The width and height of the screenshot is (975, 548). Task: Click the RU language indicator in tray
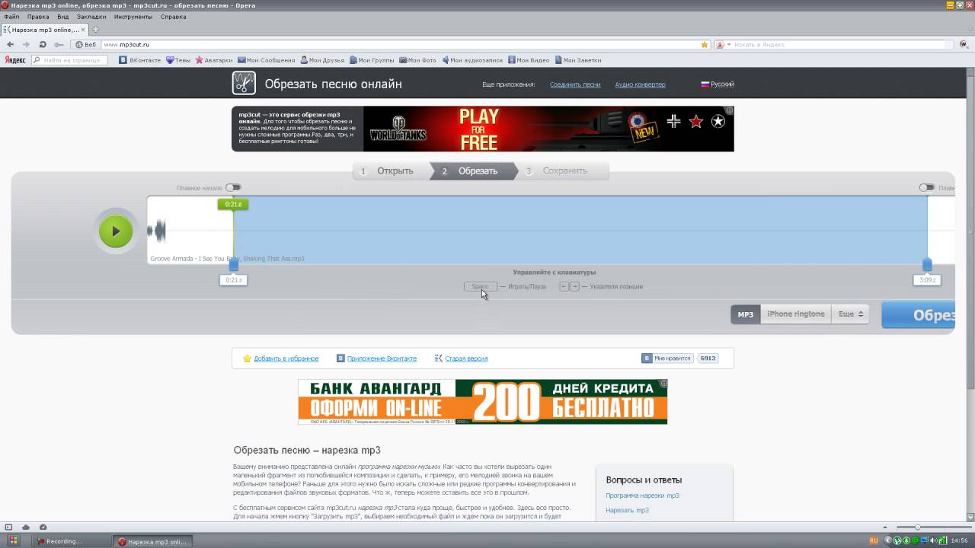coord(874,541)
